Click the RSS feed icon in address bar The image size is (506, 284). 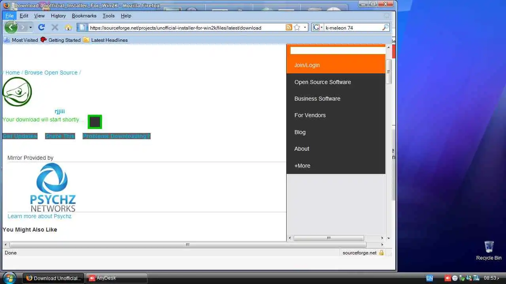click(x=289, y=27)
